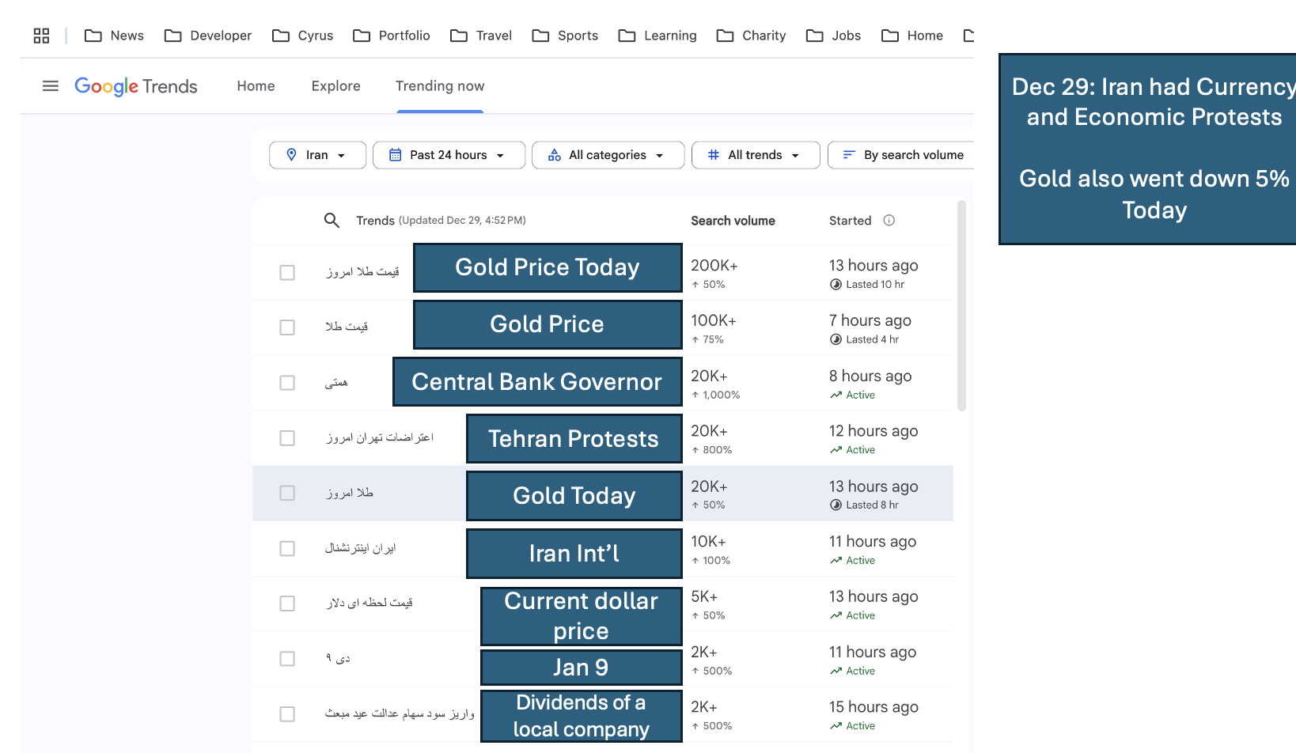This screenshot has width=1296, height=753.
Task: Open the By search volume sort menu
Action: 902,155
